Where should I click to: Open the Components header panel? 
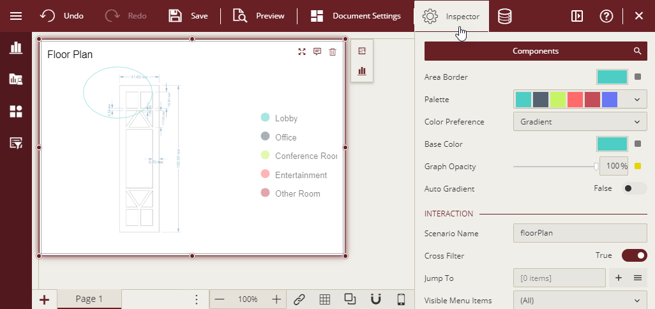click(536, 51)
